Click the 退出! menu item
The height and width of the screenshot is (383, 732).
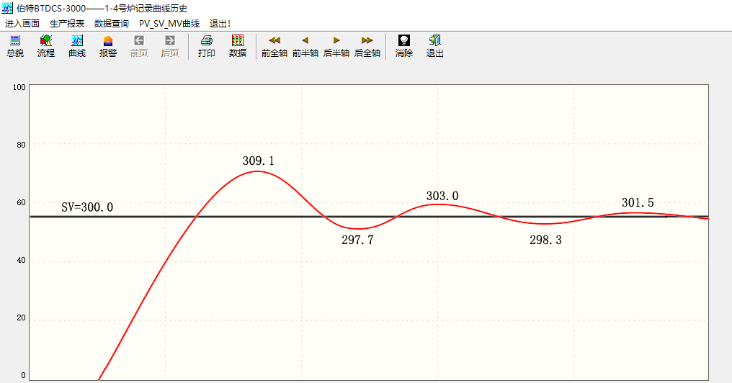tap(220, 24)
